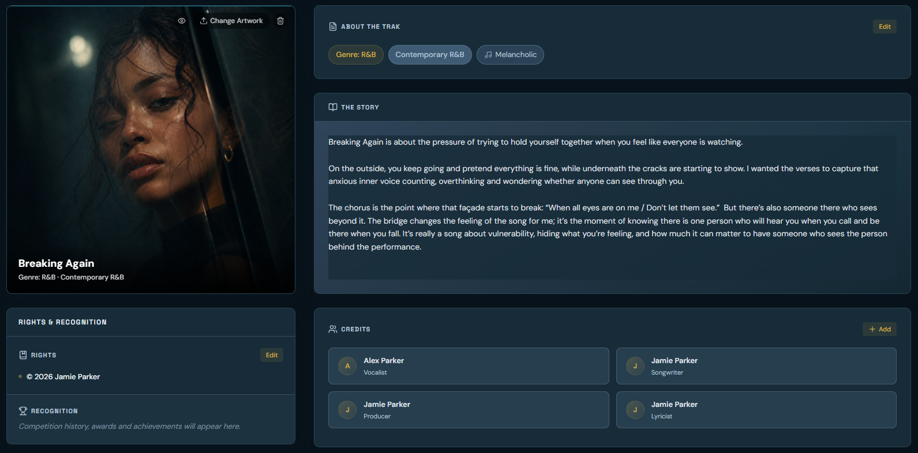This screenshot has width=918, height=453.
Task: Click the J avatar next to Producer
Action: (347, 410)
